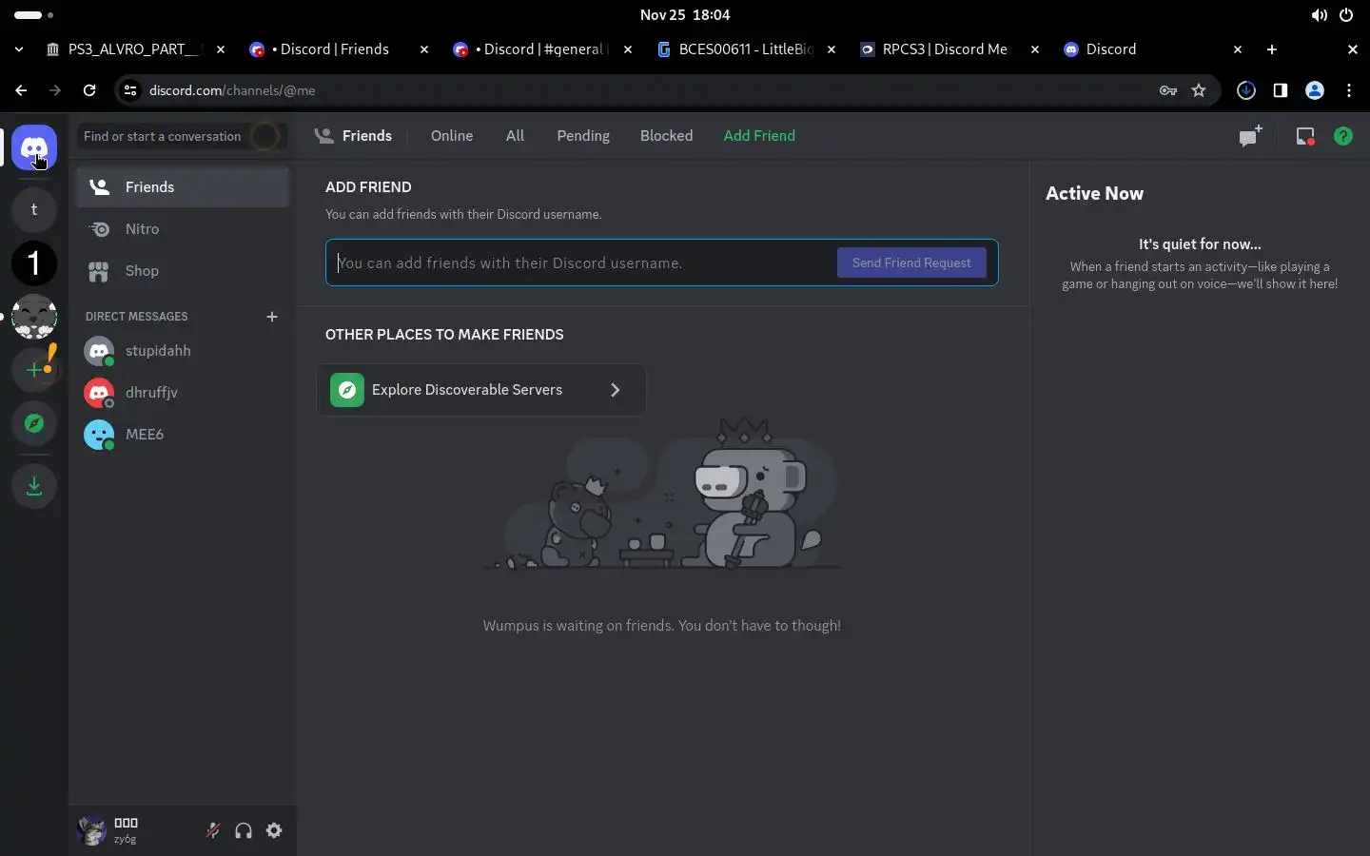The image size is (1370, 856).
Task: Click the site information icon in address bar
Action: pos(131,90)
